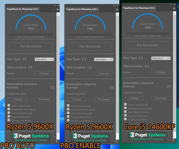The width and height of the screenshot is (179, 149).
Task: Select the PugetBench tab title in right panel
Action: (x=139, y=8)
